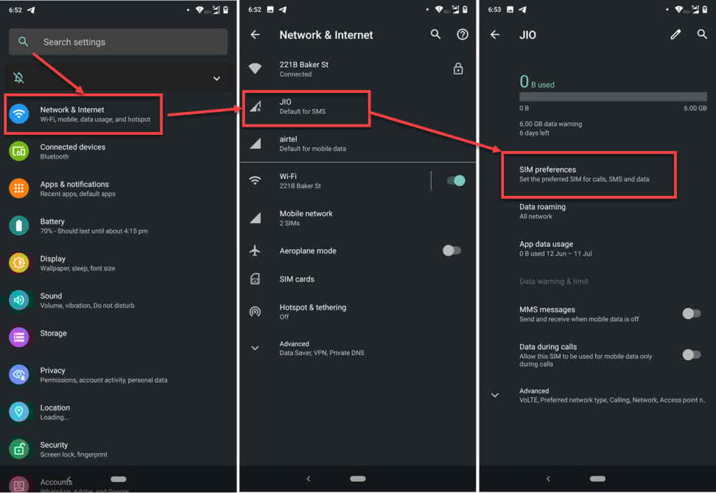Enable the Aeroplane mode switch
Screen dimensions: 716x493
point(452,250)
